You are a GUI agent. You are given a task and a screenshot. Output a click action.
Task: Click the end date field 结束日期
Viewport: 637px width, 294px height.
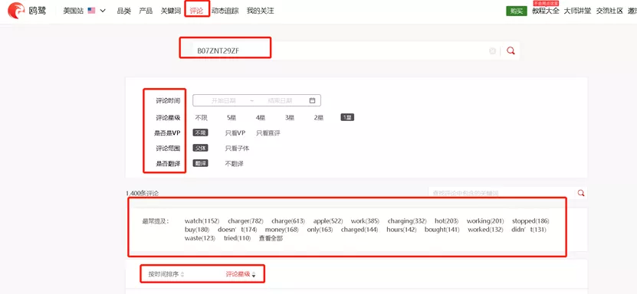pyautogui.click(x=280, y=100)
